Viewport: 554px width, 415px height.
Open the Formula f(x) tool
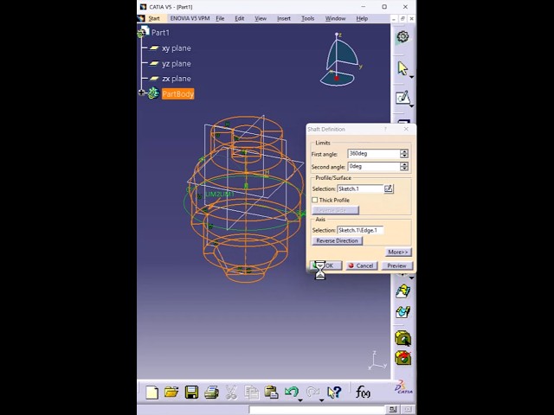(x=363, y=392)
